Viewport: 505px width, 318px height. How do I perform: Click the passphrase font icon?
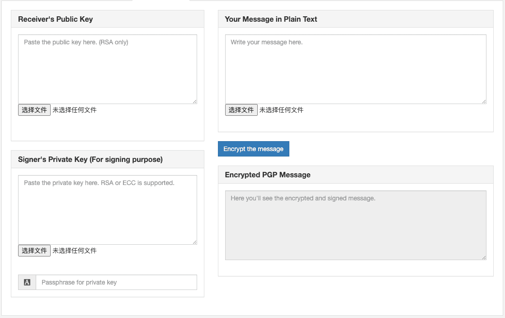click(27, 282)
